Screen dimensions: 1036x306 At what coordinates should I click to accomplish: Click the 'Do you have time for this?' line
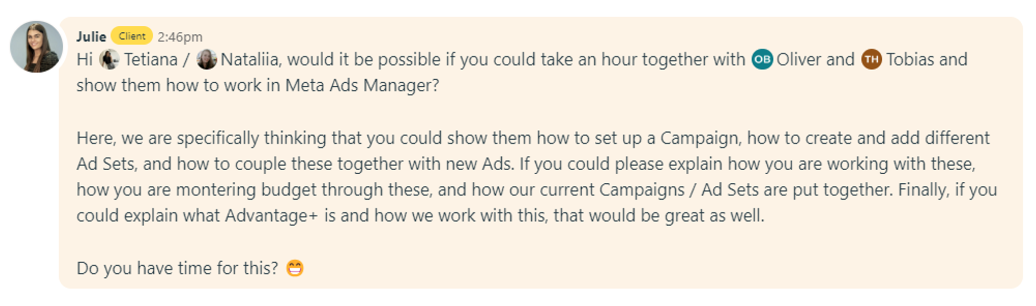178,268
